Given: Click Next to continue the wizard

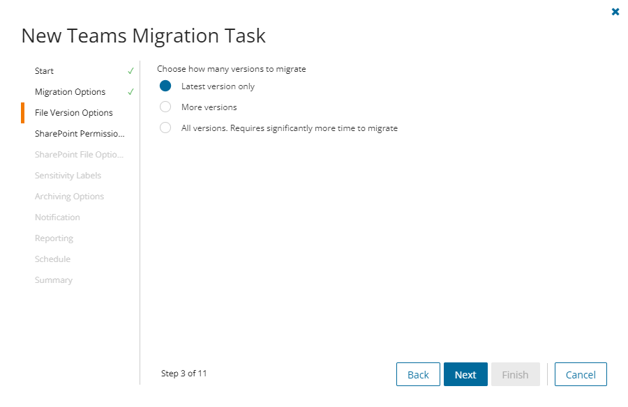Looking at the screenshot, I should coord(465,374).
